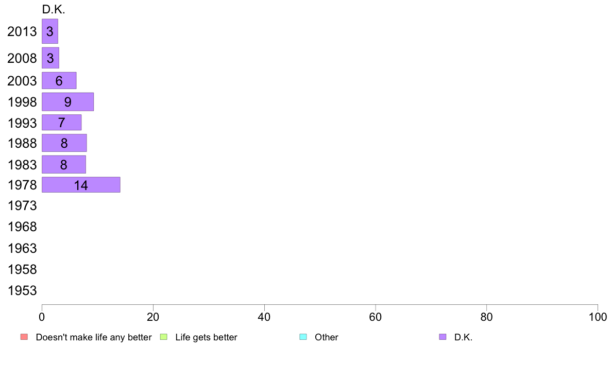Select the 1993 bar with value 7

(62, 123)
